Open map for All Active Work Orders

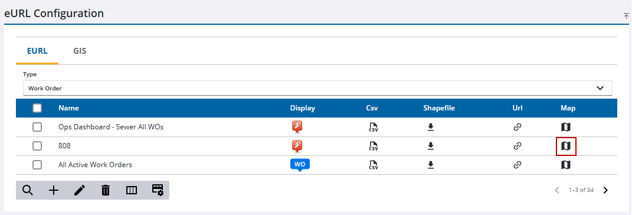click(566, 165)
